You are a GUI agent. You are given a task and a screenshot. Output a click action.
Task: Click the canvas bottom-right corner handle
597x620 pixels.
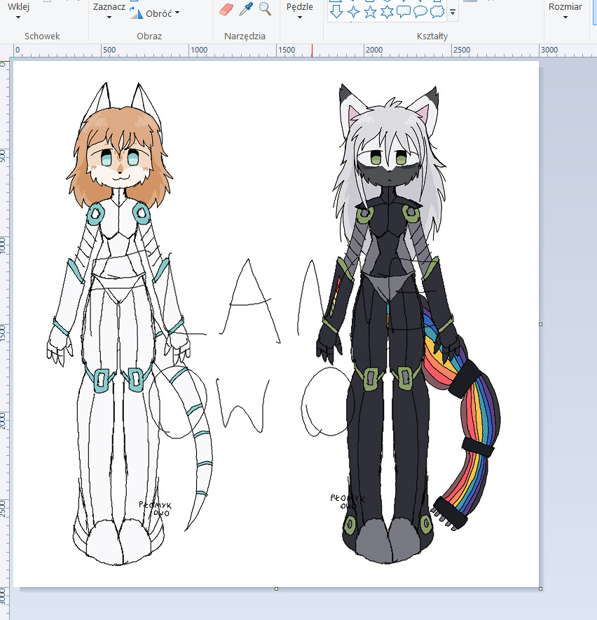540,588
